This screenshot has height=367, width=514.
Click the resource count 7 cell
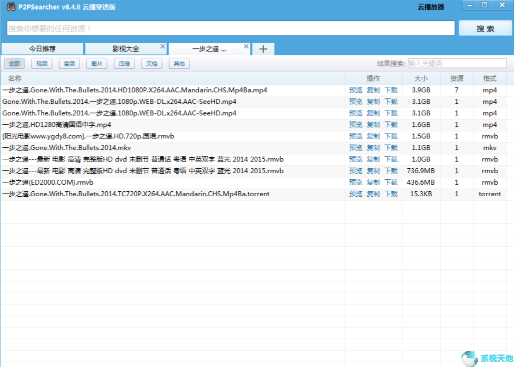(456, 90)
